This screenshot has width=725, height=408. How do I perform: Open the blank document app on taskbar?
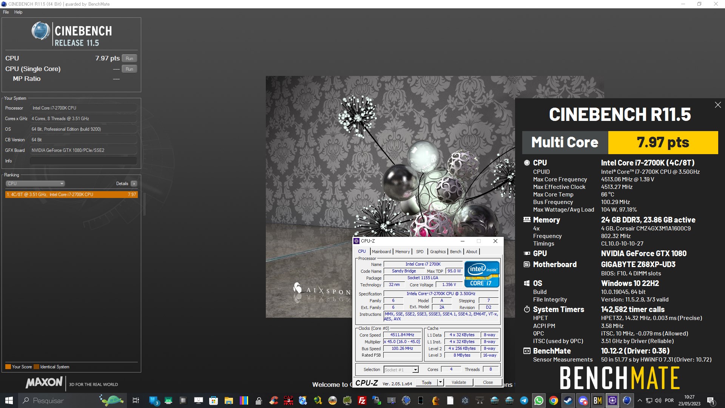[x=450, y=400]
